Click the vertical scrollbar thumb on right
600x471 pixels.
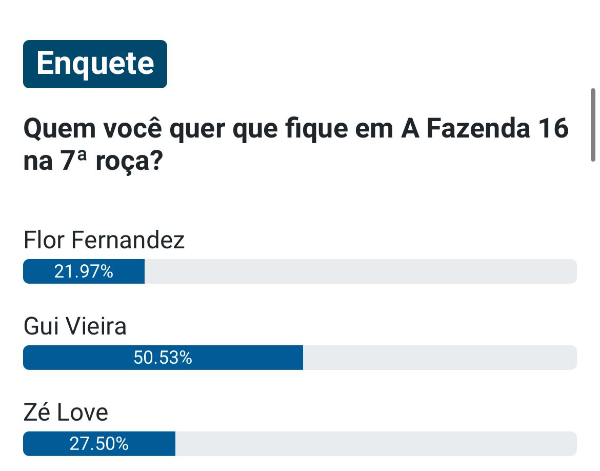pyautogui.click(x=593, y=125)
